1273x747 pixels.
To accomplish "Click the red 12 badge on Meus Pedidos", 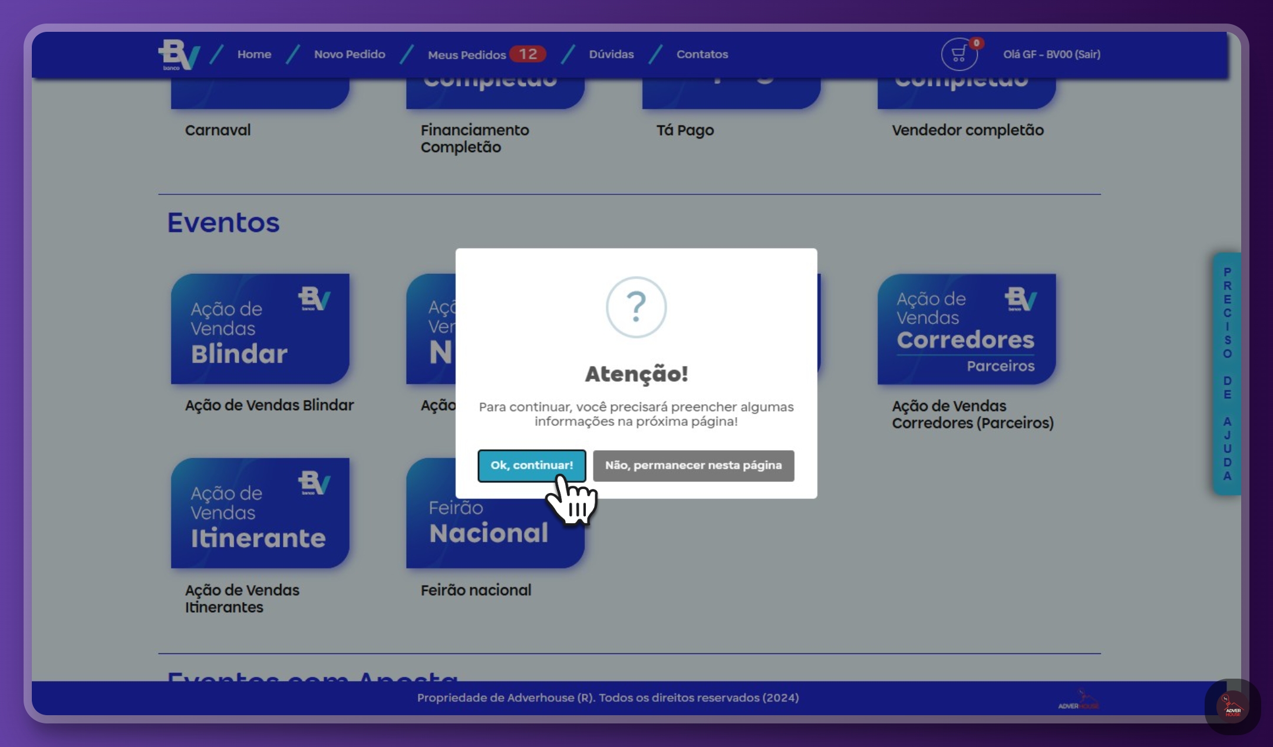I will point(527,54).
